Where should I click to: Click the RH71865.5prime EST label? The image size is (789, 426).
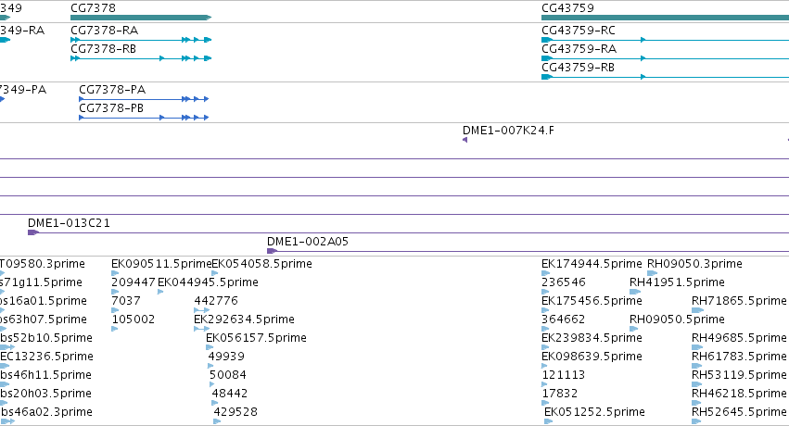[739, 300]
